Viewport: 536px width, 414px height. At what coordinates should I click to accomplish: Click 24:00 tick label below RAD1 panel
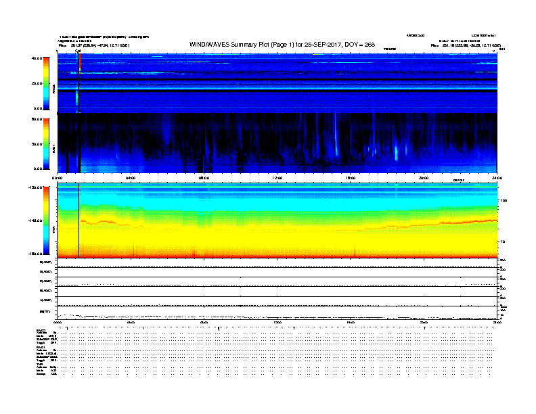[x=497, y=178]
